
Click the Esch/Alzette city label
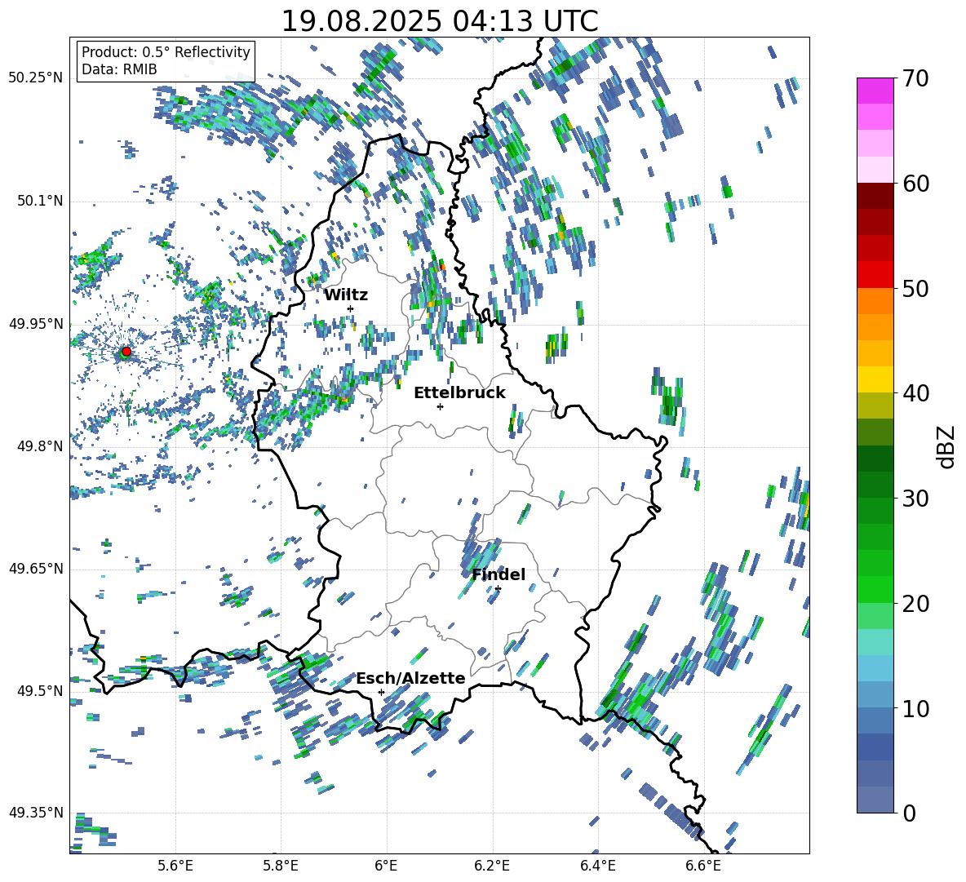410,678
